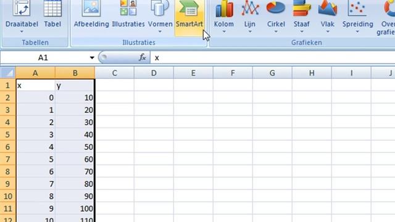Viewport: 395px width, 222px height.
Task: Click cell A2 containing 0
Action: tap(36, 97)
